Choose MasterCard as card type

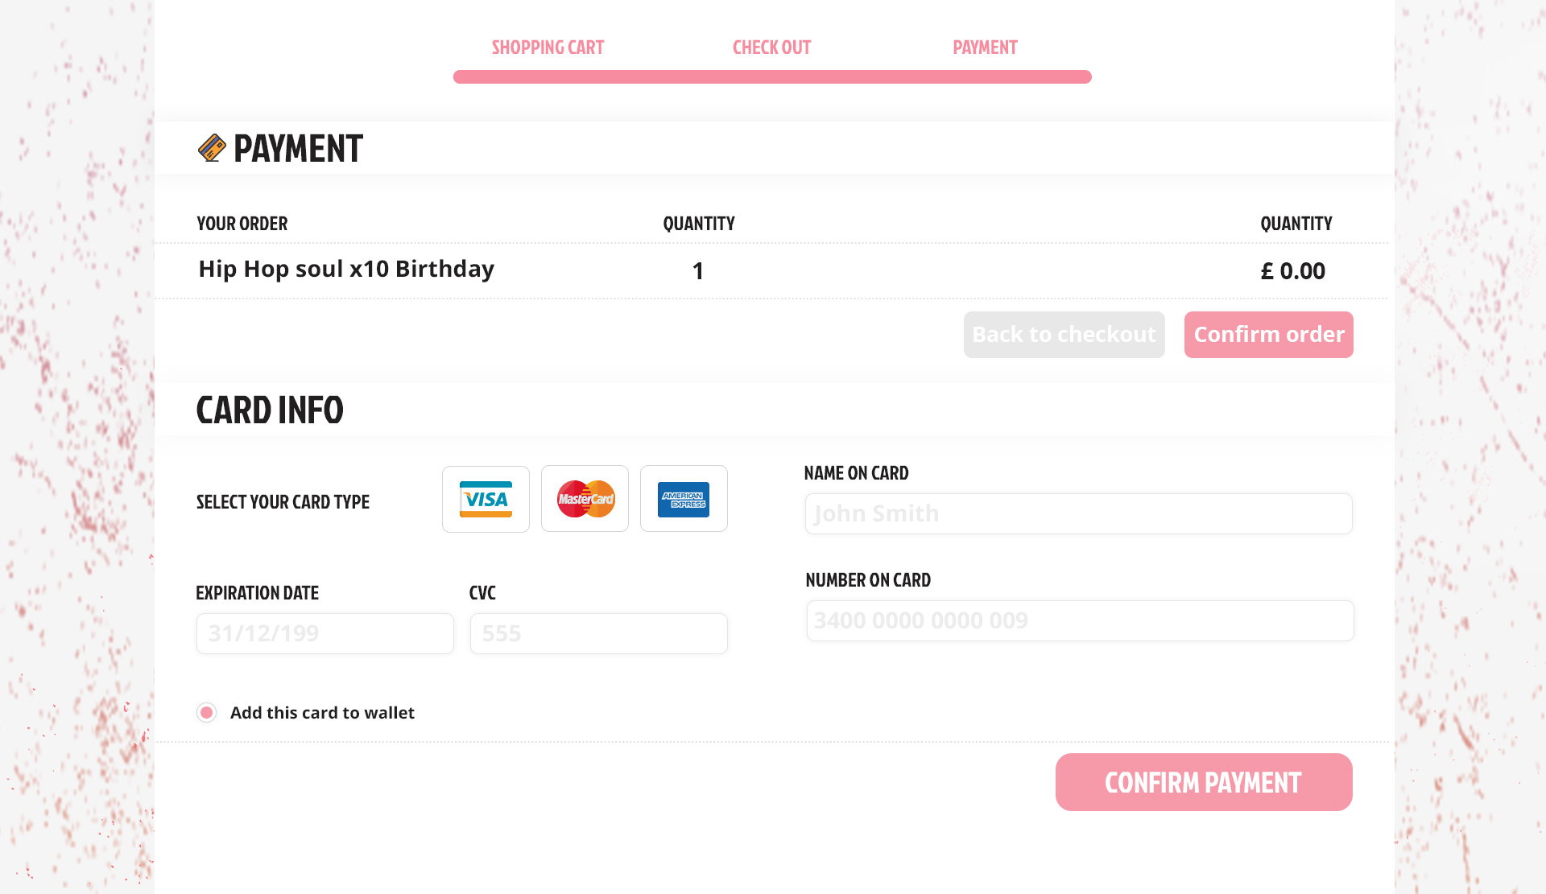(585, 499)
